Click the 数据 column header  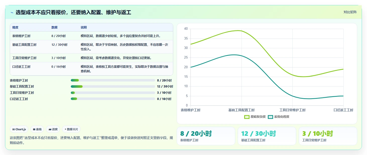tap(54, 27)
